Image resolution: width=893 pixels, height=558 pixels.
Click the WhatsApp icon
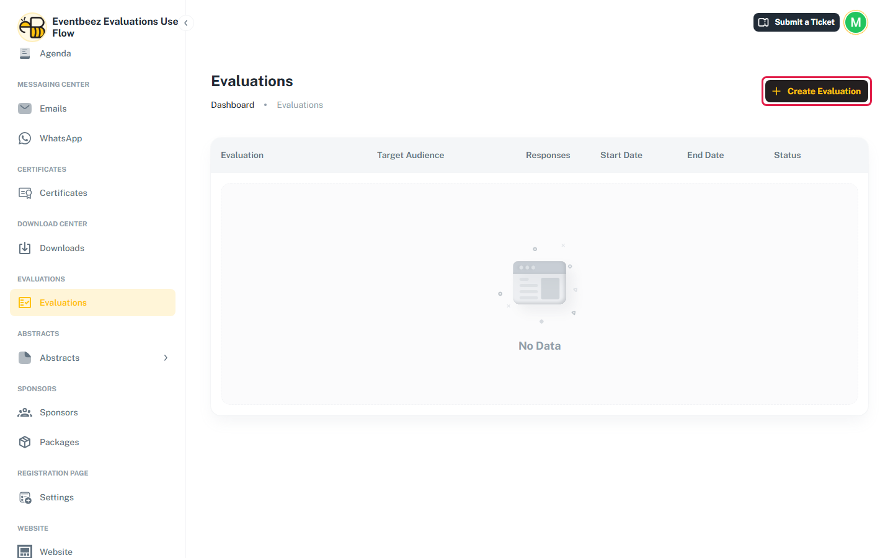point(25,138)
